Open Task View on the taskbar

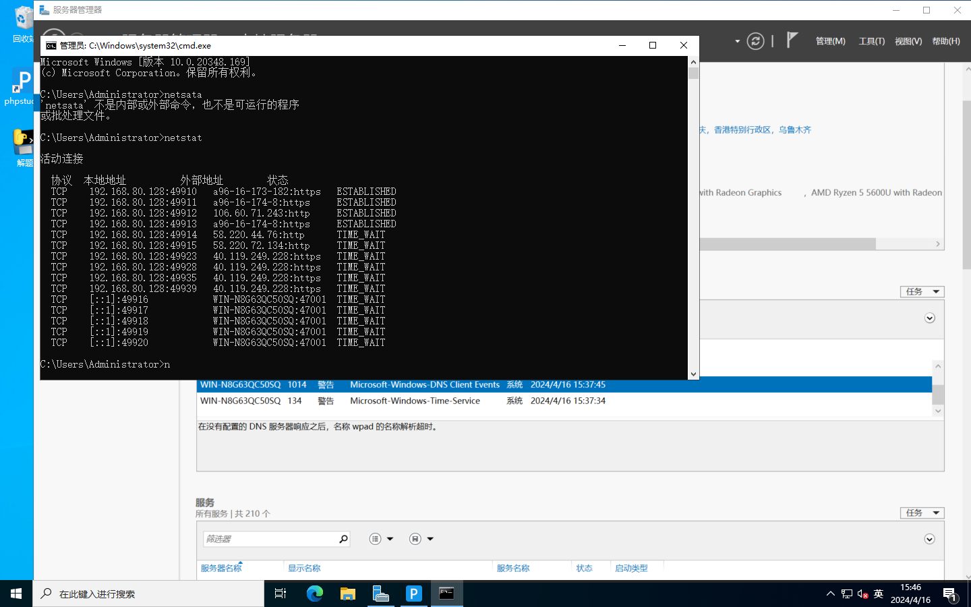[x=281, y=594]
